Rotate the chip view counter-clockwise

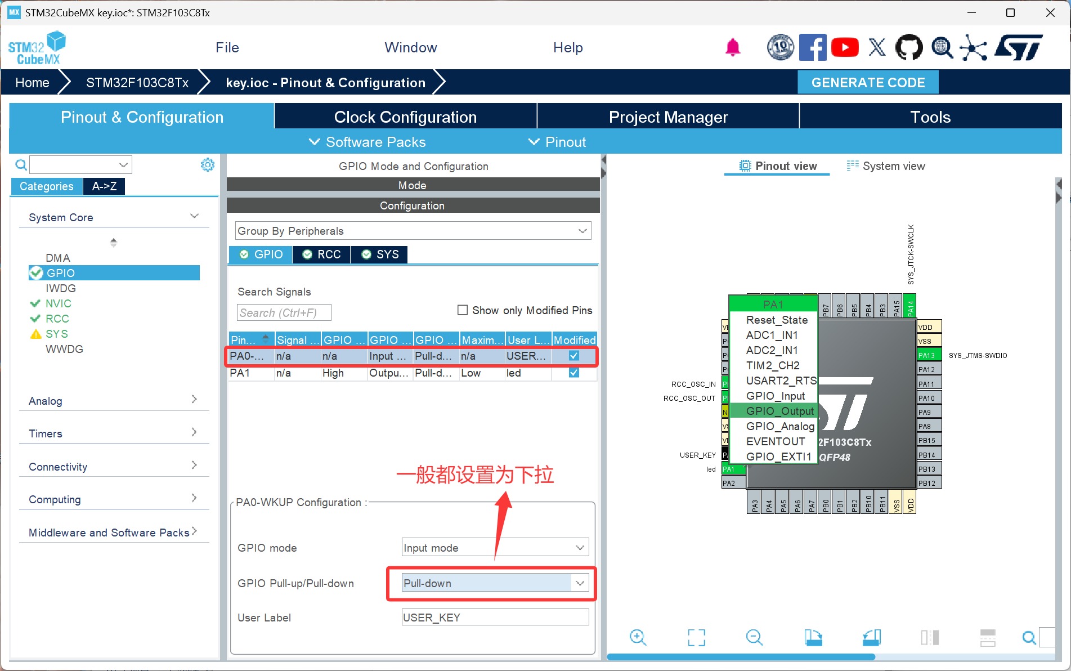tap(872, 637)
